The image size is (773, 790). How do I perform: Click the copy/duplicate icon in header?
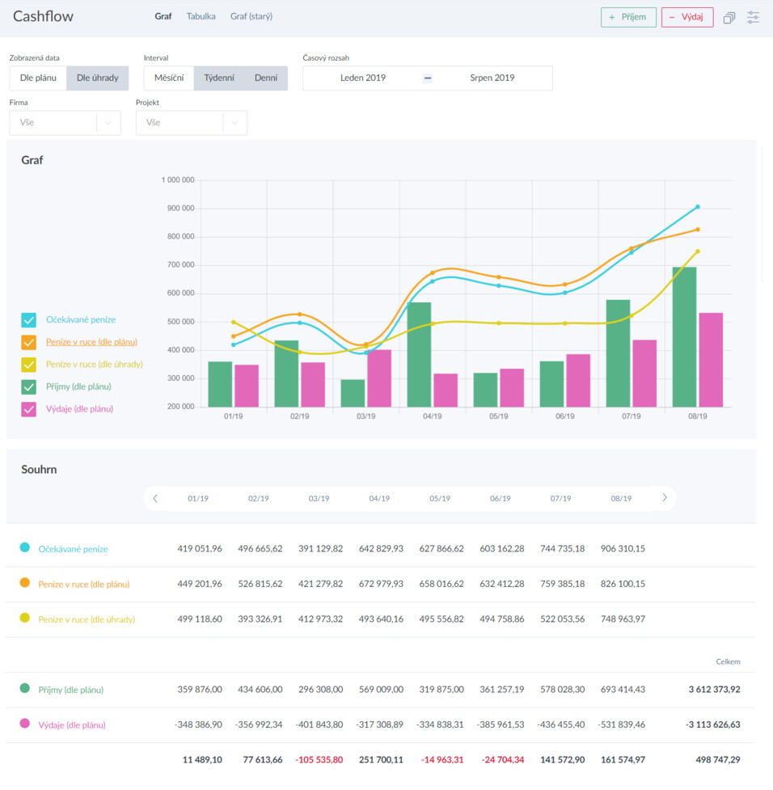729,17
